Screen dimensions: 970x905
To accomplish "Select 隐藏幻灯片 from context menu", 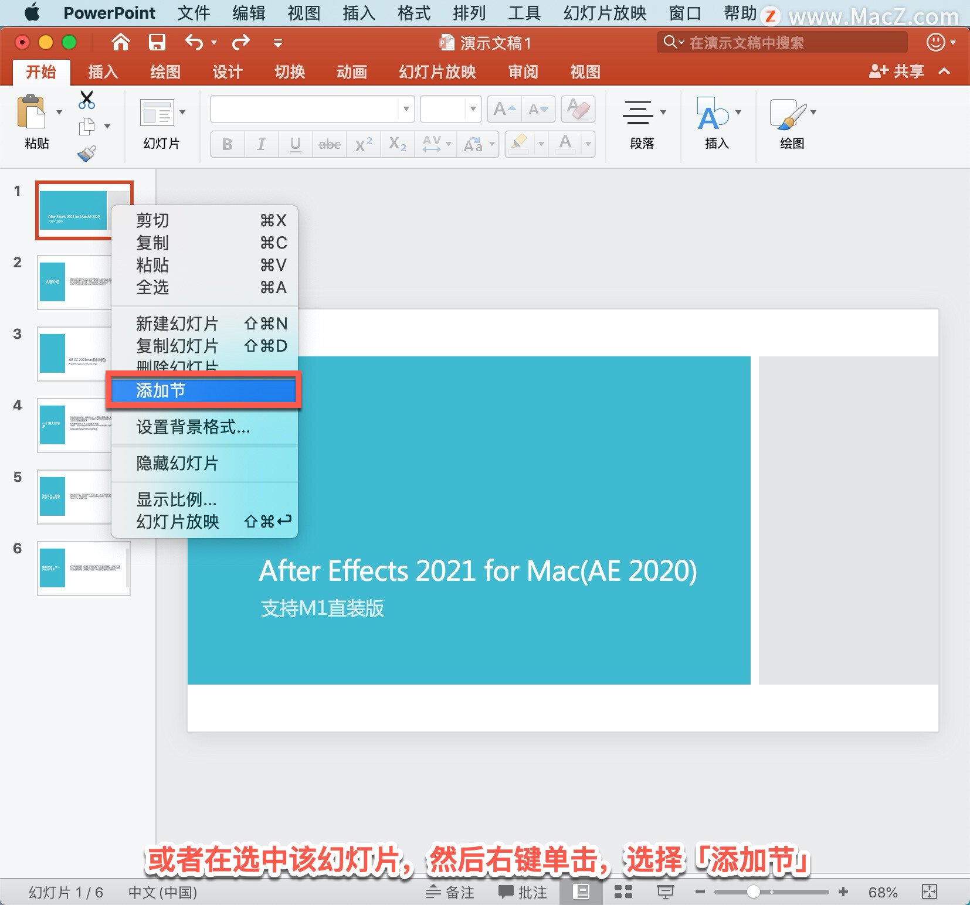I will (x=205, y=463).
